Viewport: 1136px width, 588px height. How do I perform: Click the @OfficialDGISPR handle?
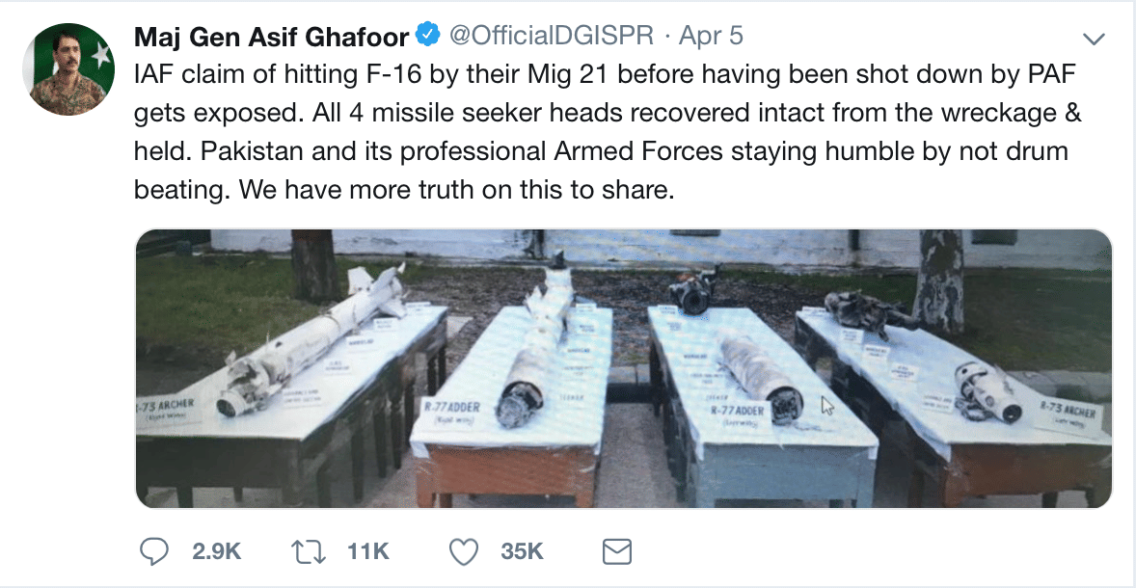pyautogui.click(x=552, y=37)
